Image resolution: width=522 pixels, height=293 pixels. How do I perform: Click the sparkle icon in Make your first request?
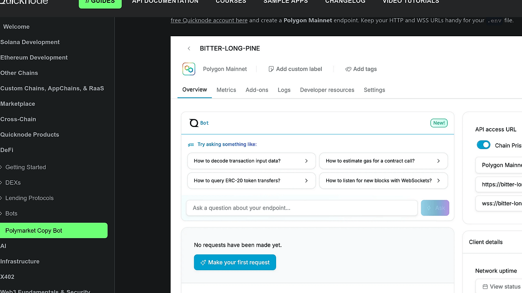(x=203, y=262)
